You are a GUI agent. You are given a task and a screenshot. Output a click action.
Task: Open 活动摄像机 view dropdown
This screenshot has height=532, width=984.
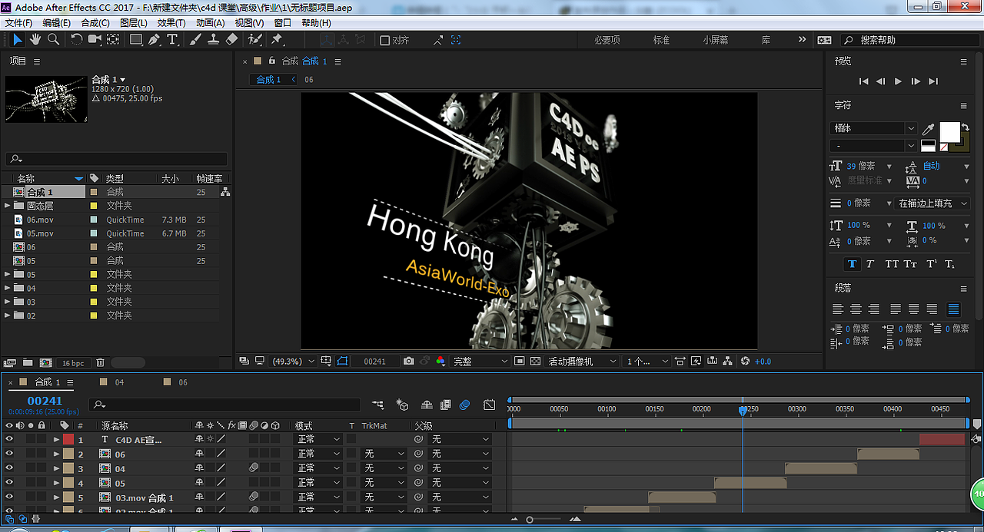pyautogui.click(x=582, y=361)
